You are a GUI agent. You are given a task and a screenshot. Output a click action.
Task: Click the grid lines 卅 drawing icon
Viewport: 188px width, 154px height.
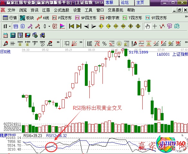click(x=13, y=44)
